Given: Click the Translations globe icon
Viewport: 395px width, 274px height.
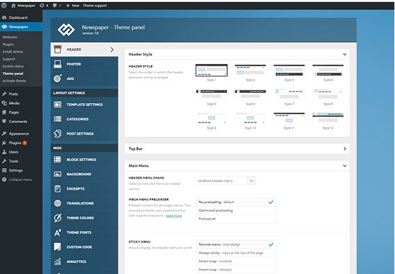Looking at the screenshot, I should [x=57, y=203].
